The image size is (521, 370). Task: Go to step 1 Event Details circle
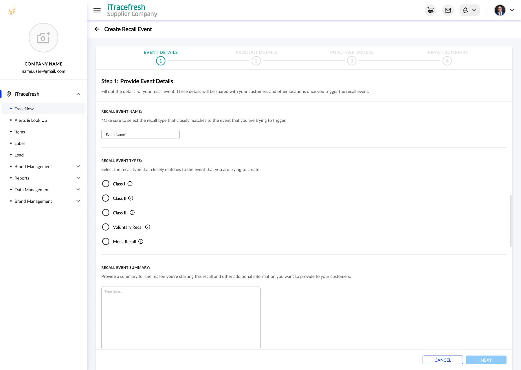tap(161, 61)
